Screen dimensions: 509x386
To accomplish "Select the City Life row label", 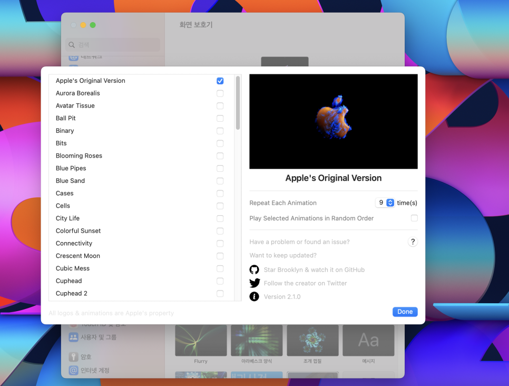I will (67, 218).
